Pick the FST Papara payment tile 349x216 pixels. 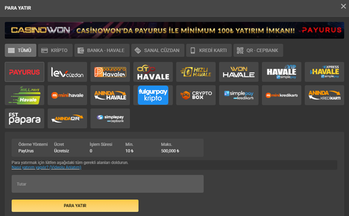[25, 118]
